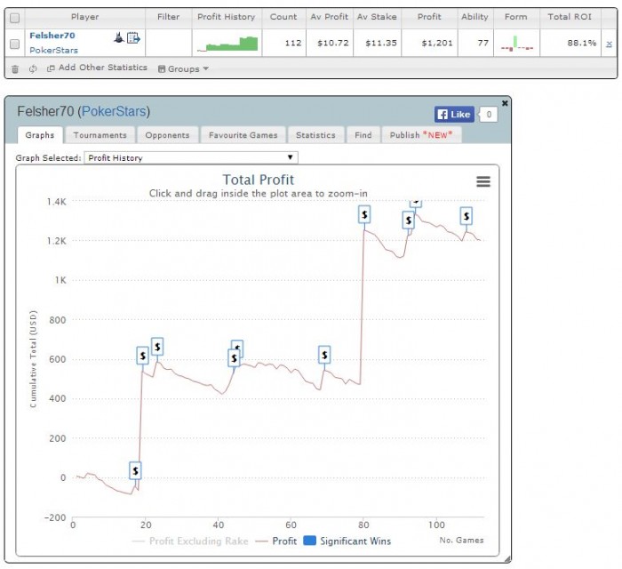Sort by the Av Profit column header

(329, 17)
